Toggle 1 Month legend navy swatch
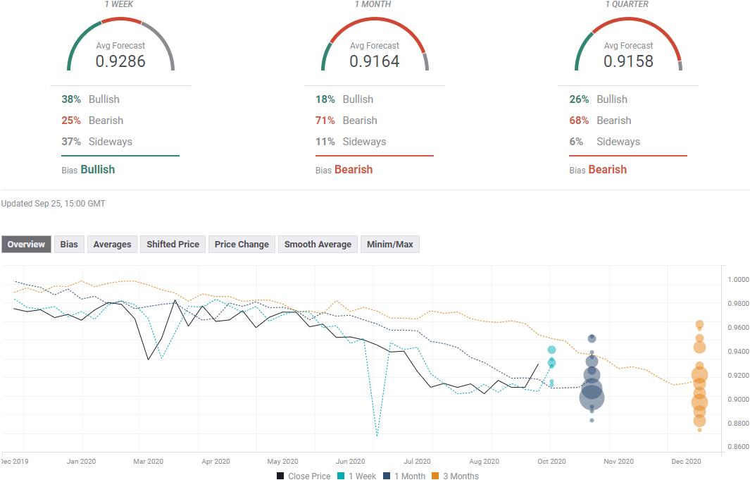This screenshot has height=480, width=750. (387, 476)
